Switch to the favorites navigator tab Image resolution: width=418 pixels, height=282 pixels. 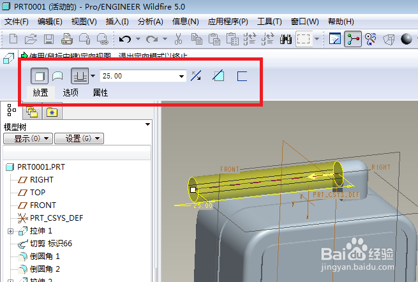(x=52, y=112)
